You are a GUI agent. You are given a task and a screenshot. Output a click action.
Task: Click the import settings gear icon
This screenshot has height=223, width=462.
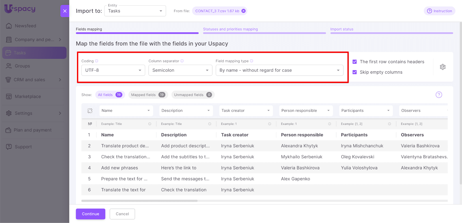click(x=442, y=67)
